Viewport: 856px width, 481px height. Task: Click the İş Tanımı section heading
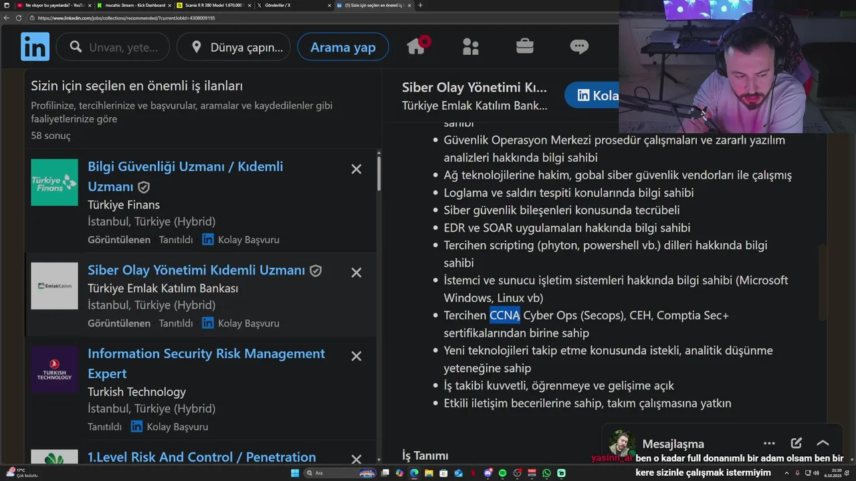point(425,456)
